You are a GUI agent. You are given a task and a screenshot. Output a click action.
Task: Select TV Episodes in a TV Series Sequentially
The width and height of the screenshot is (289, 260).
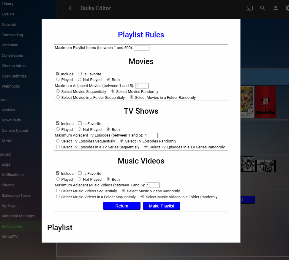click(x=58, y=147)
